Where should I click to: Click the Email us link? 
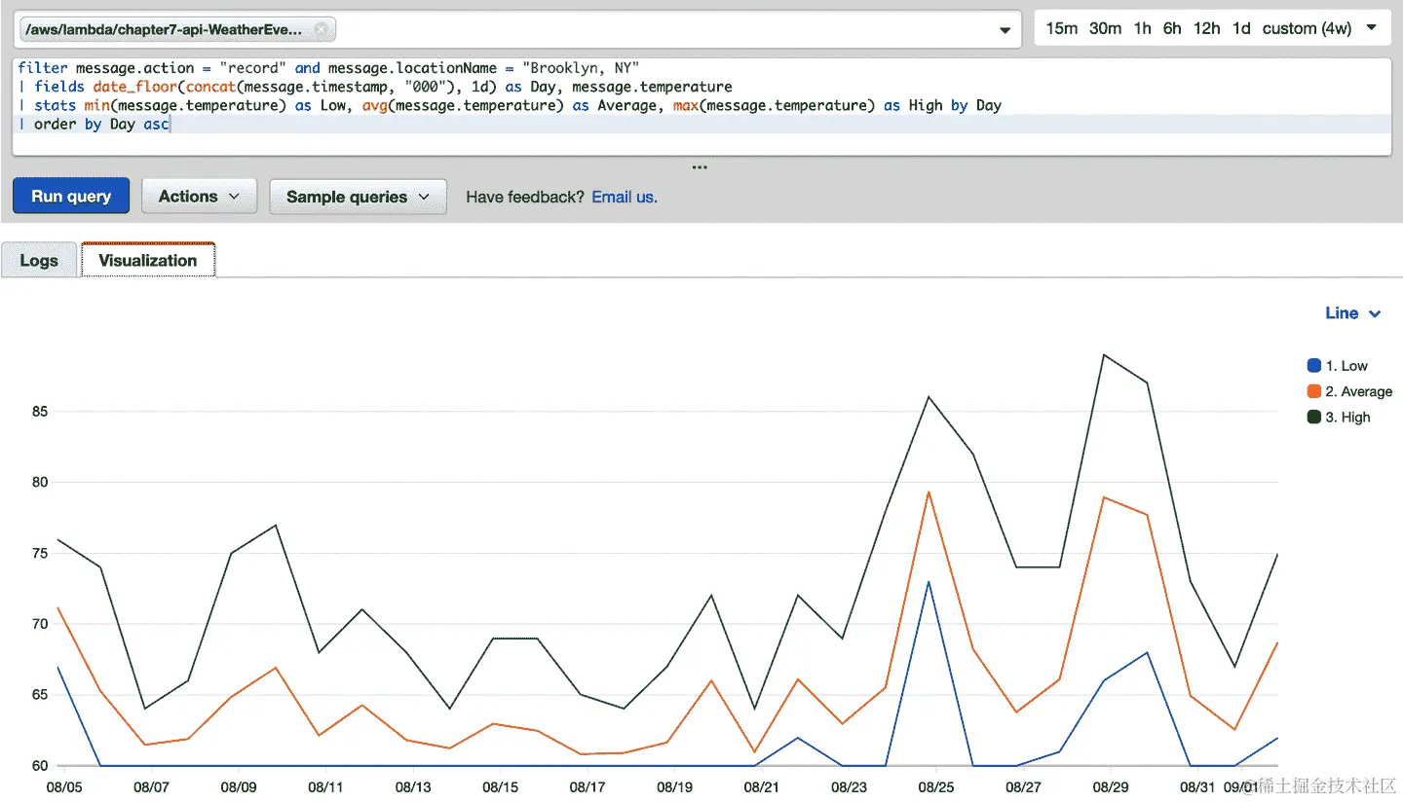(625, 197)
